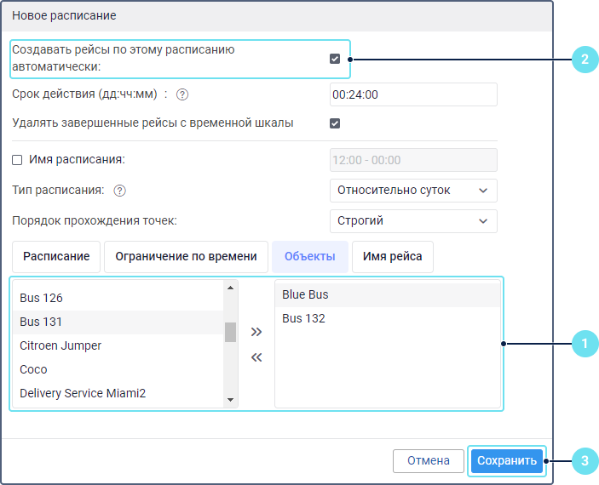Image resolution: width=599 pixels, height=485 pixels.
Task: Click the Отмена button
Action: (429, 460)
